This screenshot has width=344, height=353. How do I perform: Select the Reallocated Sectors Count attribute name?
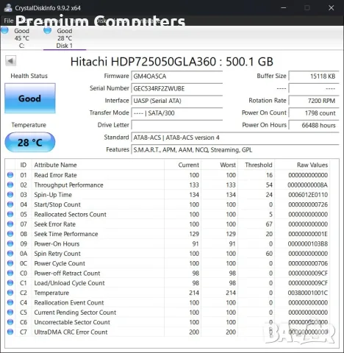pyautogui.click(x=70, y=214)
